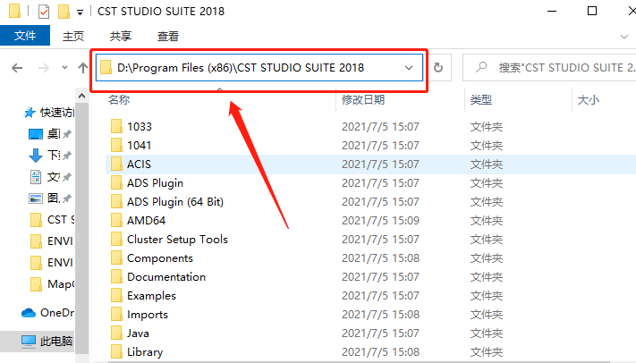Switch to the 共享 ribbon tab
This screenshot has height=363, width=636.
[x=121, y=36]
